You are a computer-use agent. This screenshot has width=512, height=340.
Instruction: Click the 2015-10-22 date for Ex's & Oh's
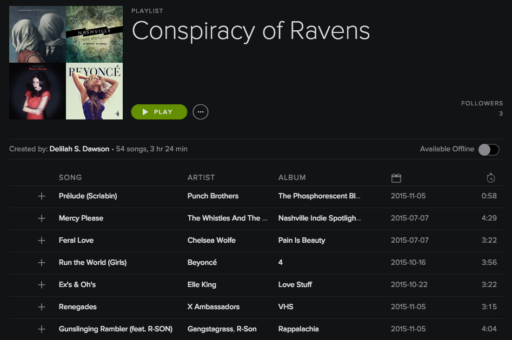coord(409,285)
